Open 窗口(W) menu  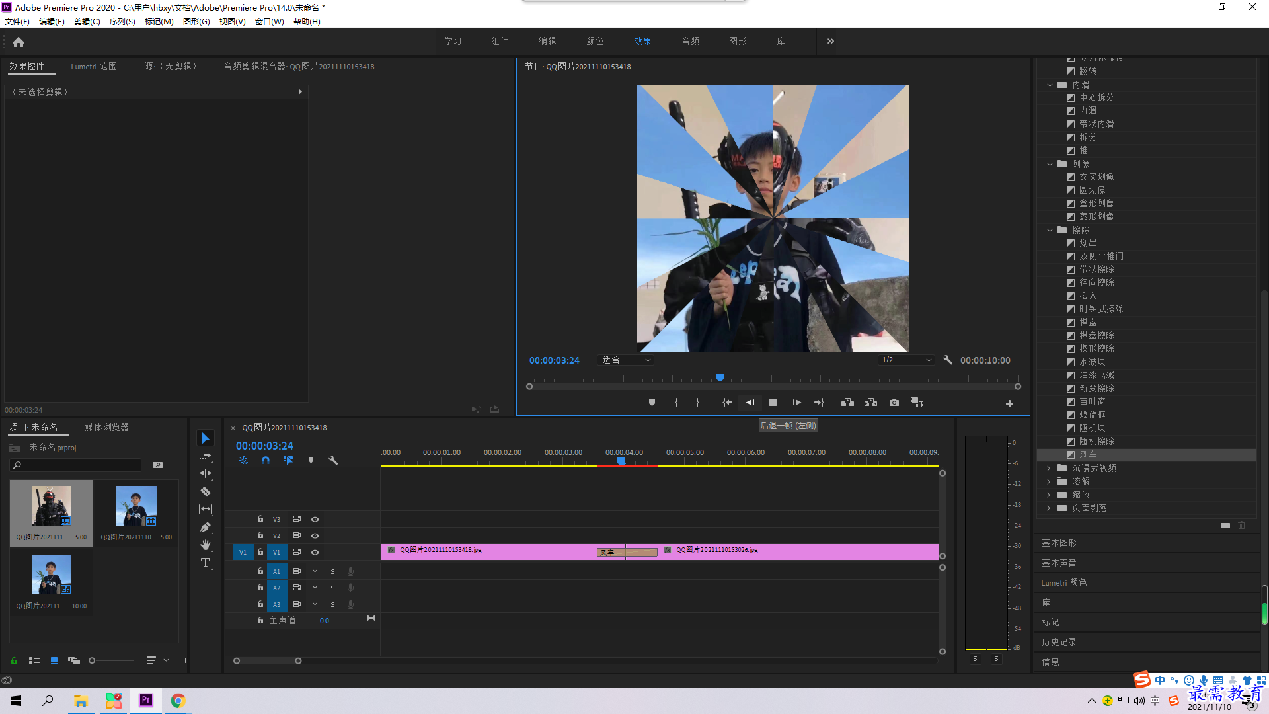click(270, 22)
